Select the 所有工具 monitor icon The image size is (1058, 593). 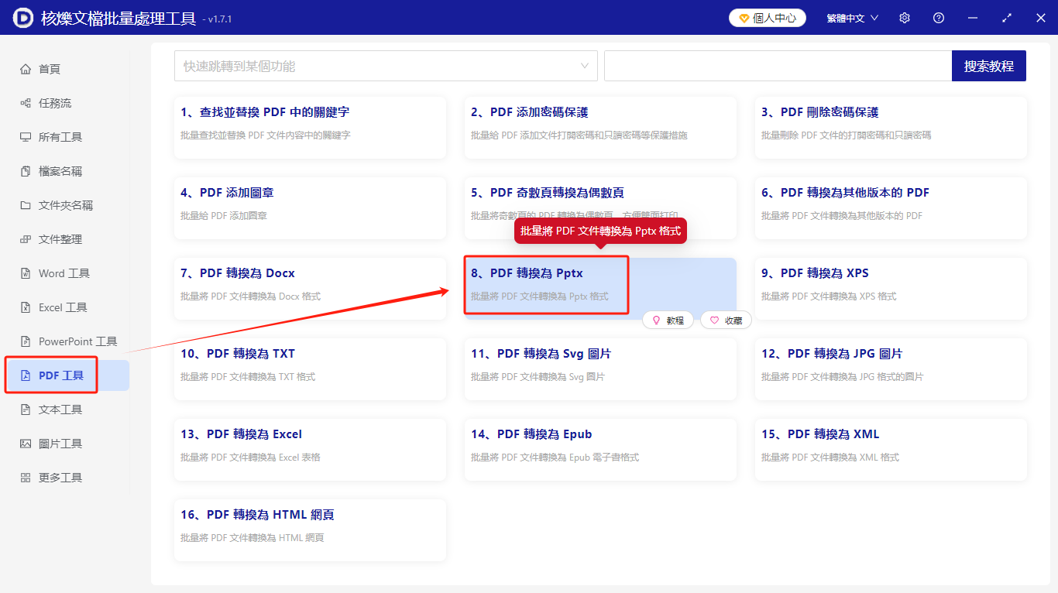(26, 137)
